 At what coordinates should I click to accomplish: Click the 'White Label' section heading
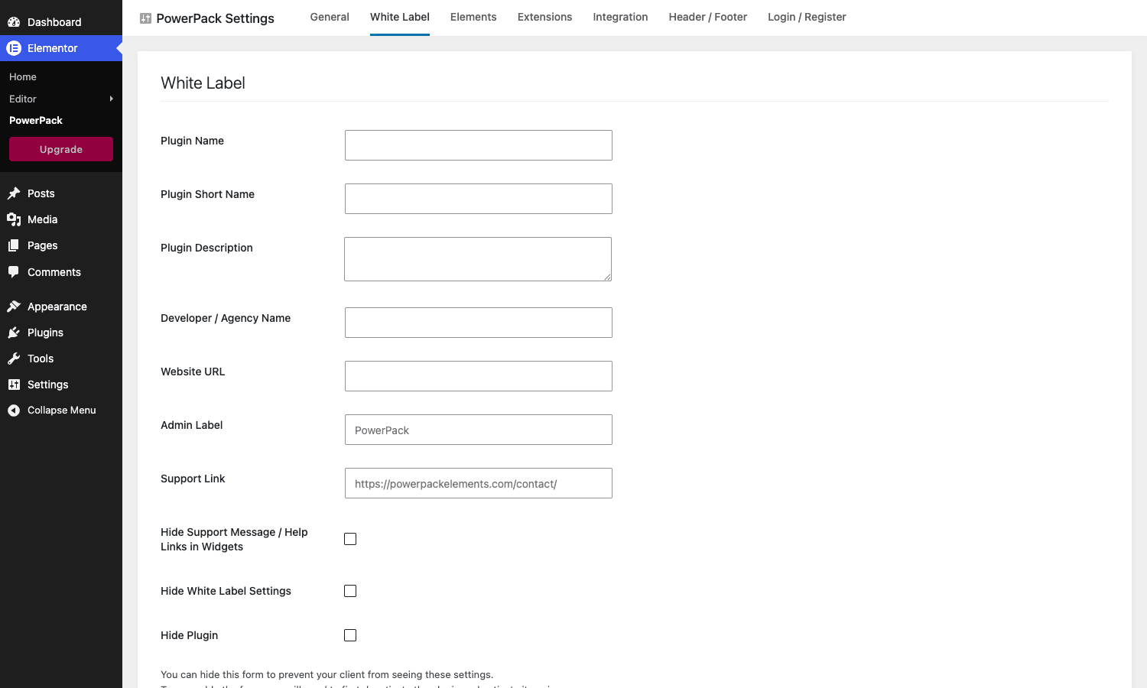(203, 83)
